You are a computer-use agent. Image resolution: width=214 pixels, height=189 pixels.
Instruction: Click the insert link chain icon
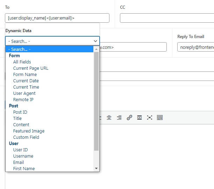[x=129, y=118]
